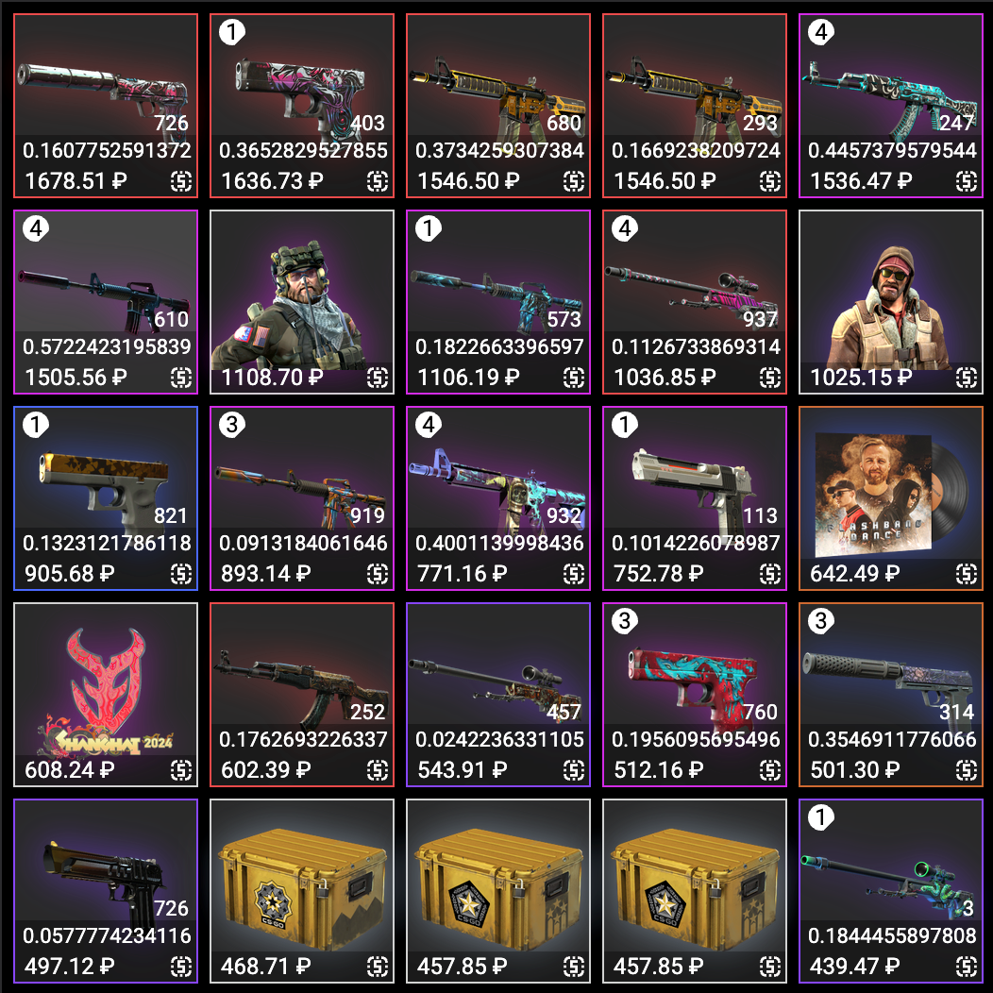Click the Steam icon on the 1678.51 ₽ item
Image resolution: width=993 pixels, height=993 pixels.
point(181,182)
